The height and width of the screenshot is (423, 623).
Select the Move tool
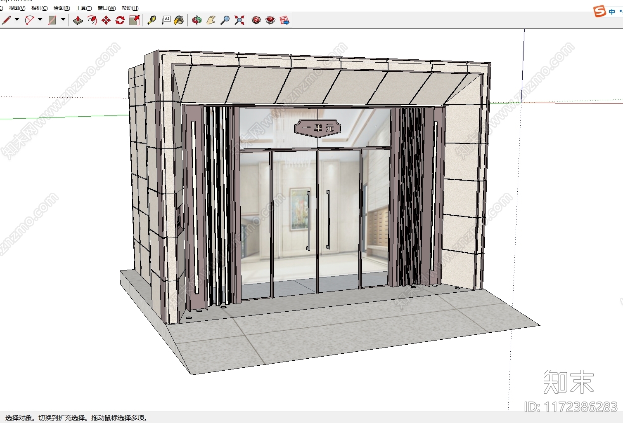(106, 20)
